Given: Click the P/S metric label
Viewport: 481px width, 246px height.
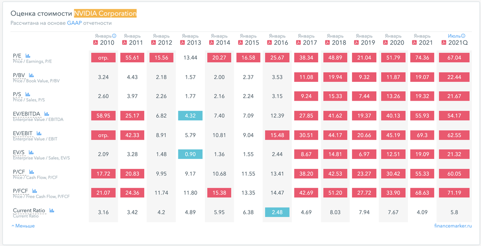Looking at the screenshot, I should click(x=18, y=94).
